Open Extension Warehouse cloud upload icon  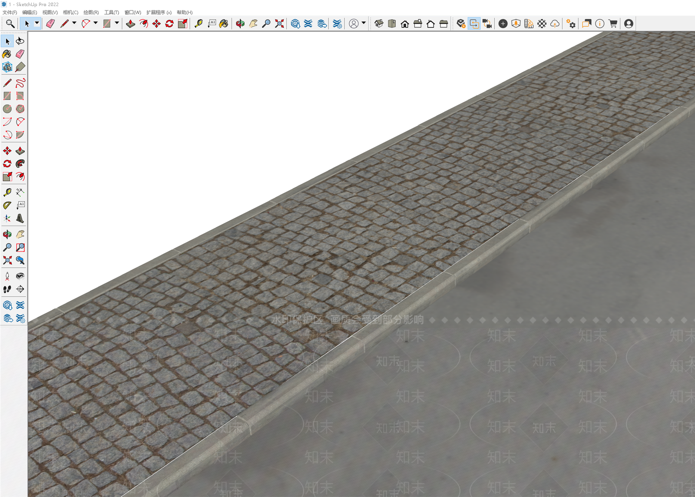555,23
